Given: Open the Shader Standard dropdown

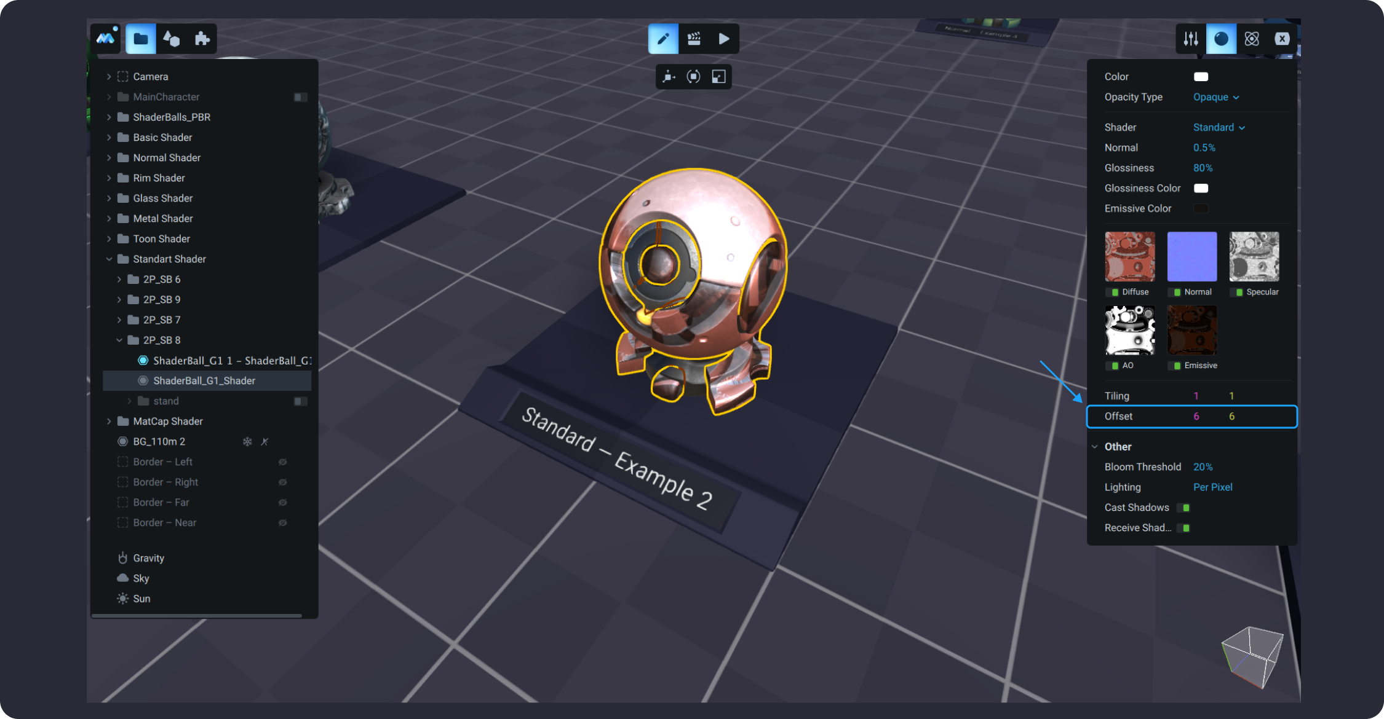Looking at the screenshot, I should pos(1219,127).
